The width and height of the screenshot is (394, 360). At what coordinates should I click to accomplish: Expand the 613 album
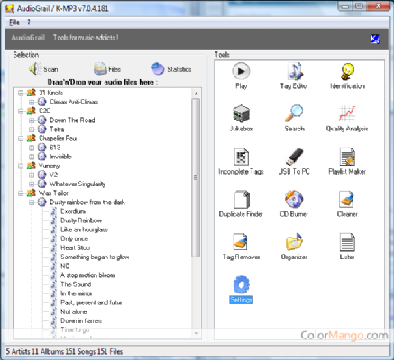click(32, 148)
